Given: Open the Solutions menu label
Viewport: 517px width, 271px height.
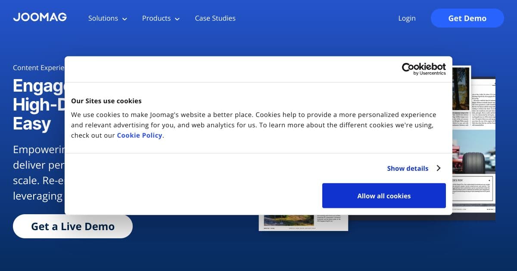Looking at the screenshot, I should (x=103, y=18).
